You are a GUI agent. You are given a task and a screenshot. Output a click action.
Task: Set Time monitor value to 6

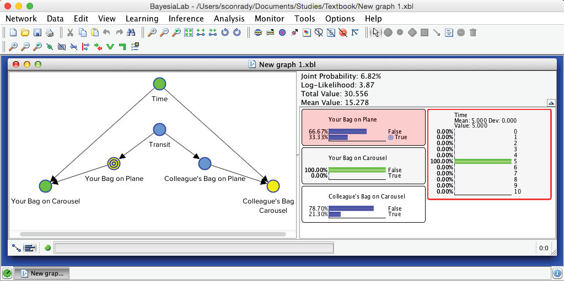pyautogui.click(x=516, y=167)
